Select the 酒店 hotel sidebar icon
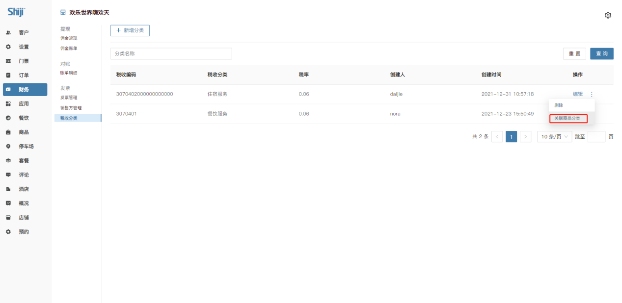622x303 pixels. coord(8,189)
